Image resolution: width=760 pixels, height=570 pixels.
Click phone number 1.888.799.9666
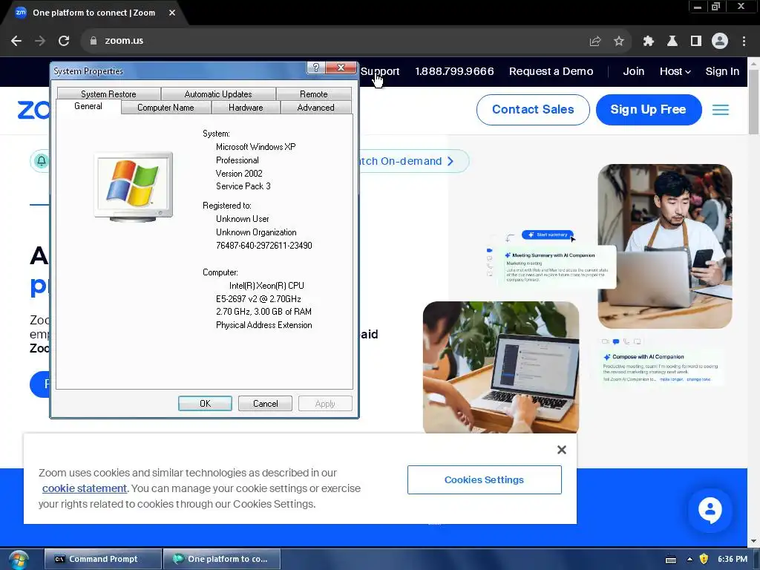454,71
